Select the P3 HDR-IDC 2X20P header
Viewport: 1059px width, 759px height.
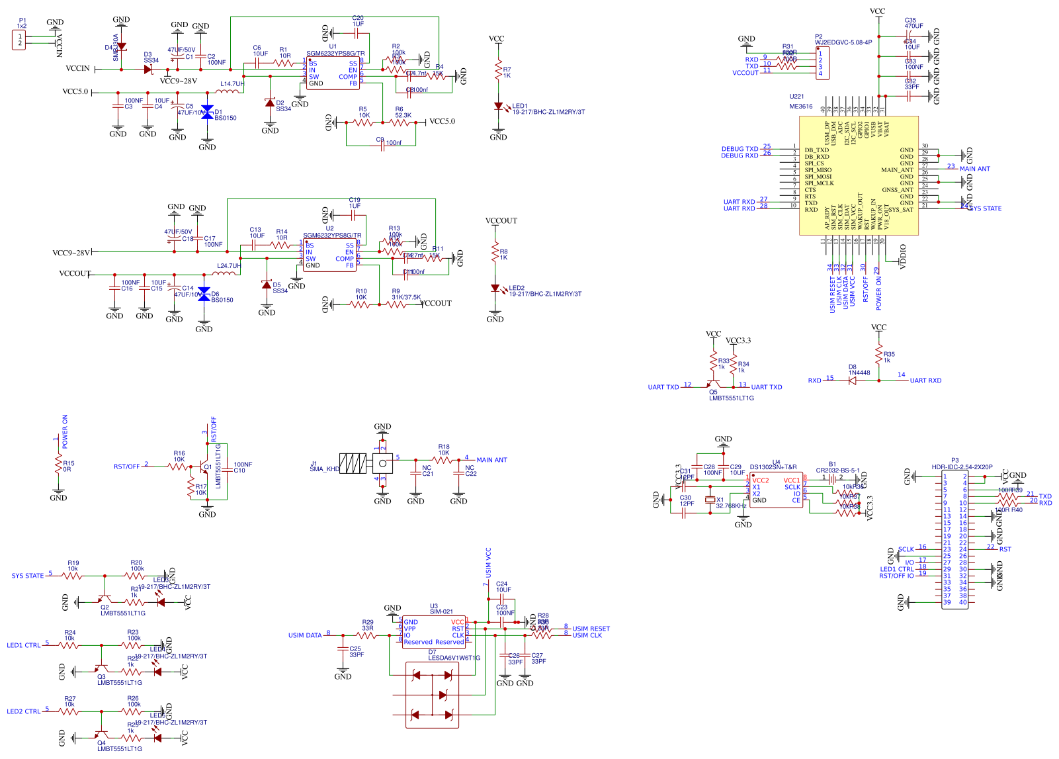[954, 539]
